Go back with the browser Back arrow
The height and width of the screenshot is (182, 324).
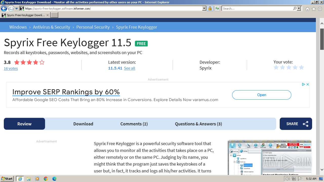tap(4, 9)
